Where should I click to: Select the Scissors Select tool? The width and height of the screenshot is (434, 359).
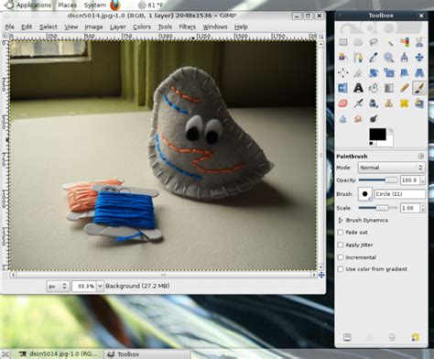[x=419, y=42]
